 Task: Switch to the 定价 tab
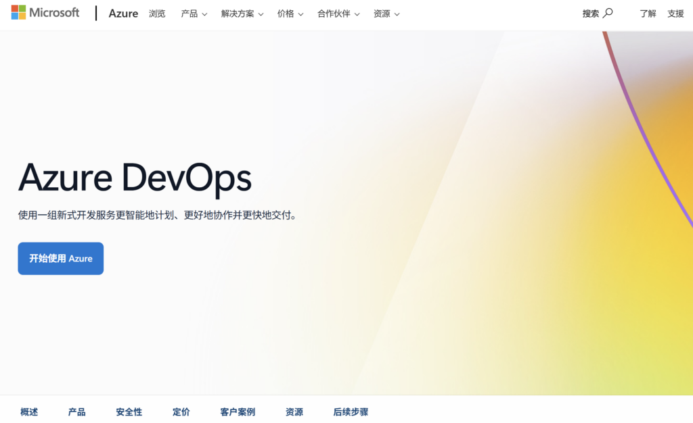pos(181,412)
